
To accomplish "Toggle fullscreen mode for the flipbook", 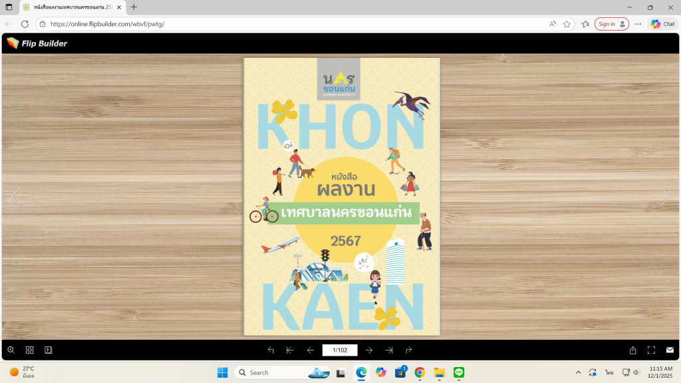I will 651,350.
